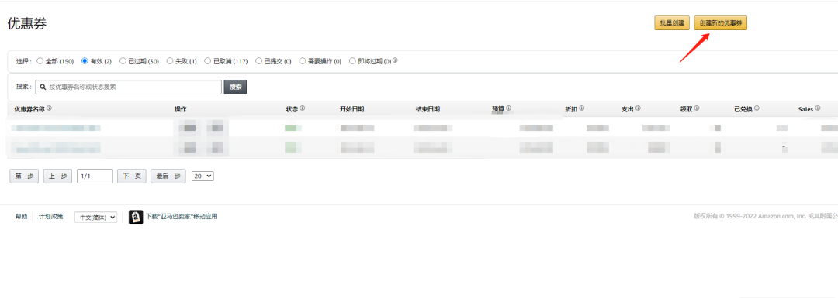The image size is (838, 298).
Task: Click the 上一步 pagination button
Action: coord(57,176)
